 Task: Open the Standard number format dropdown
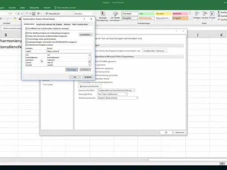(x=94, y=14)
